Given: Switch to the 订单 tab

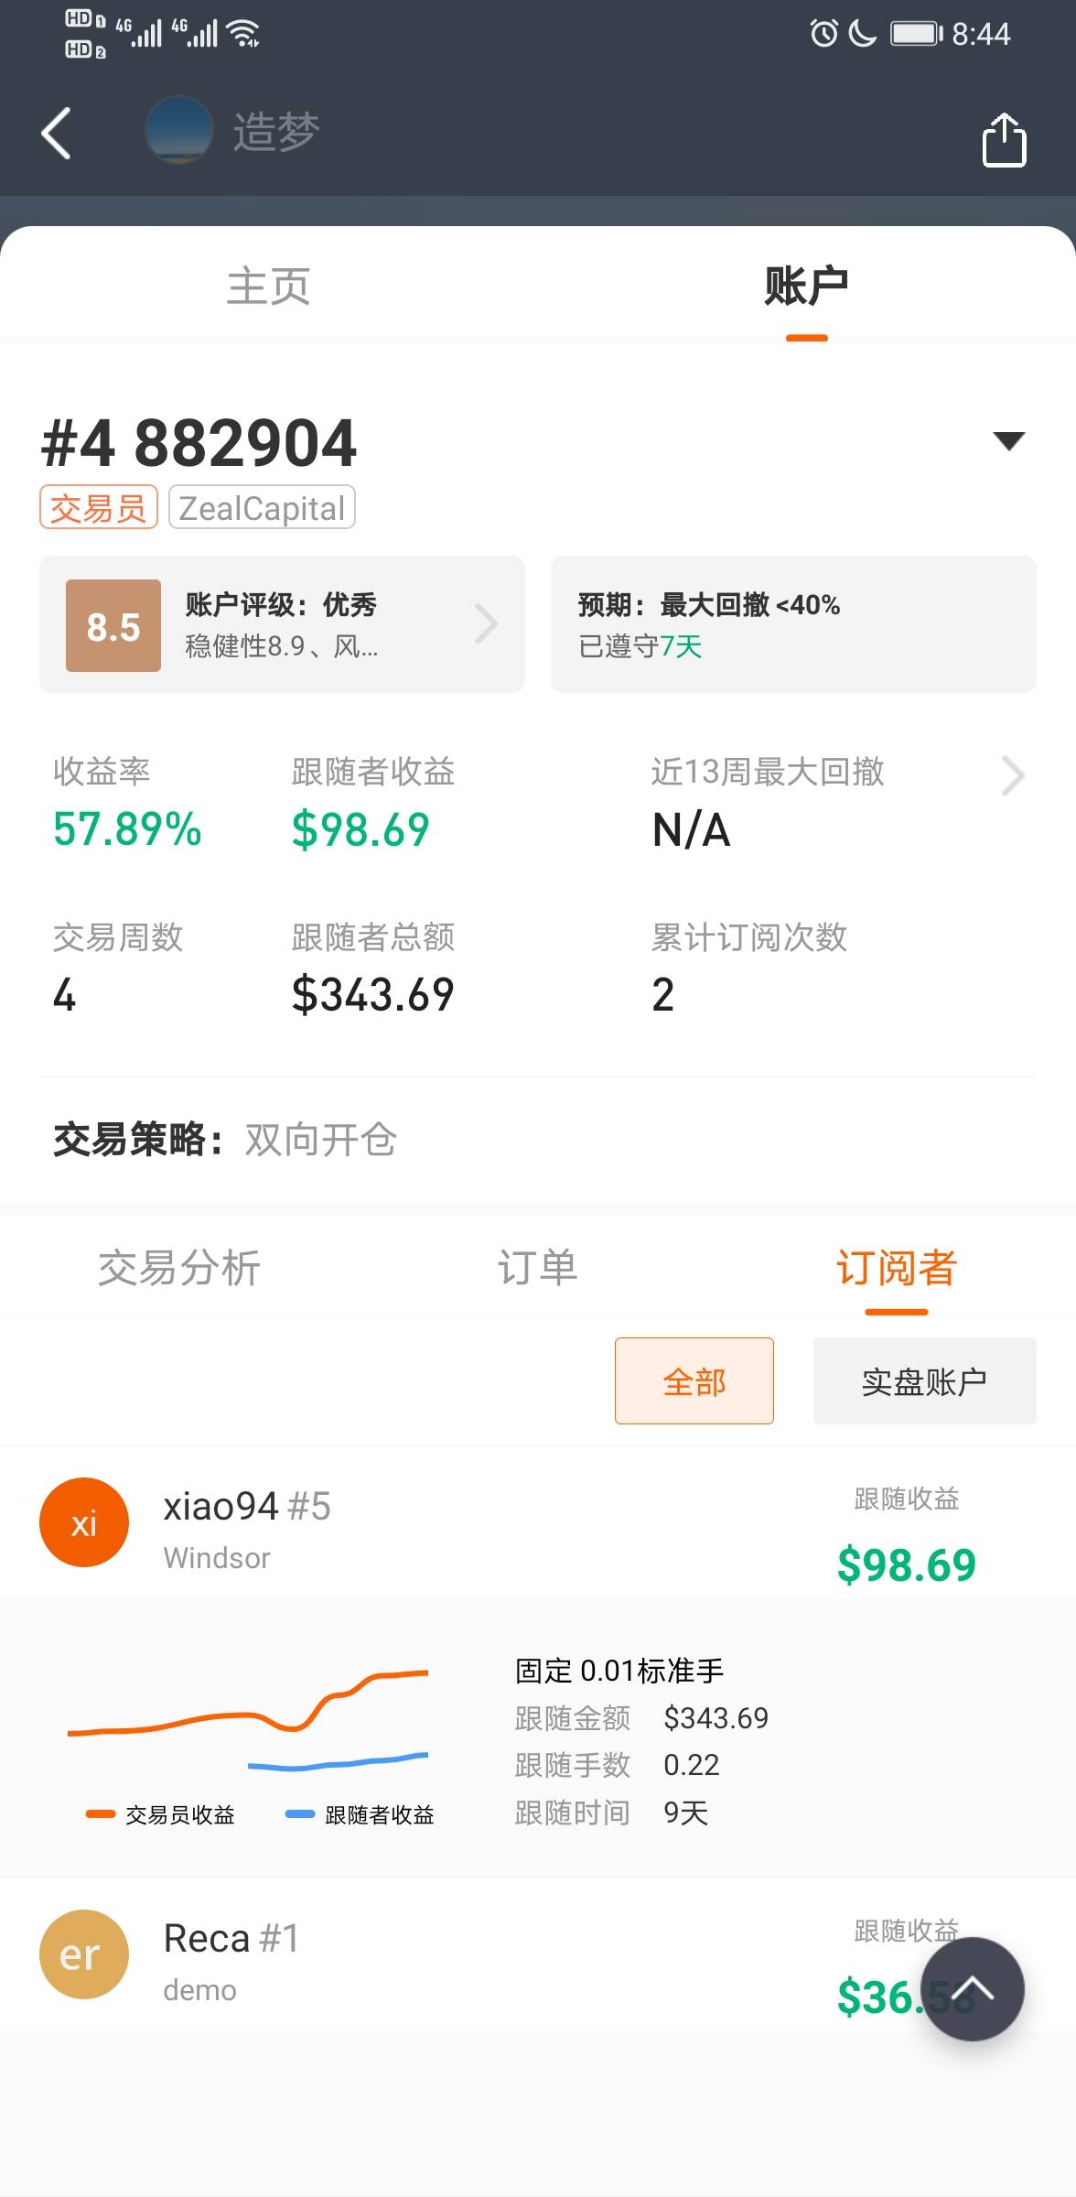Looking at the screenshot, I should [538, 1268].
